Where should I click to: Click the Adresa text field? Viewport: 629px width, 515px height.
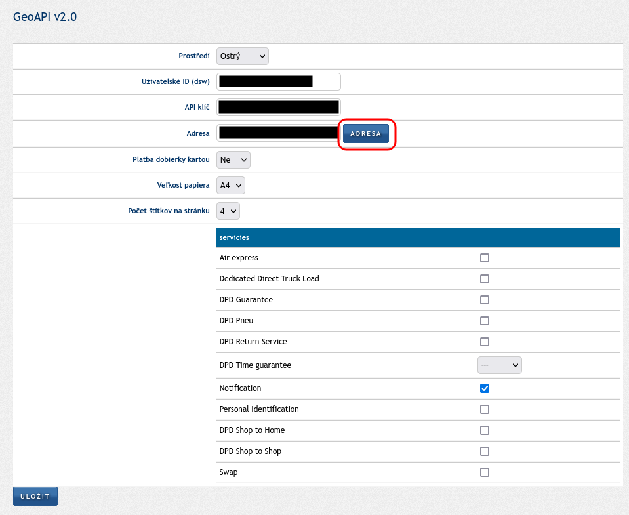(x=278, y=133)
